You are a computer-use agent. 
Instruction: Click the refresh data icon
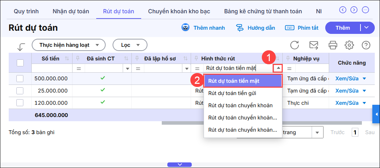coord(295,45)
